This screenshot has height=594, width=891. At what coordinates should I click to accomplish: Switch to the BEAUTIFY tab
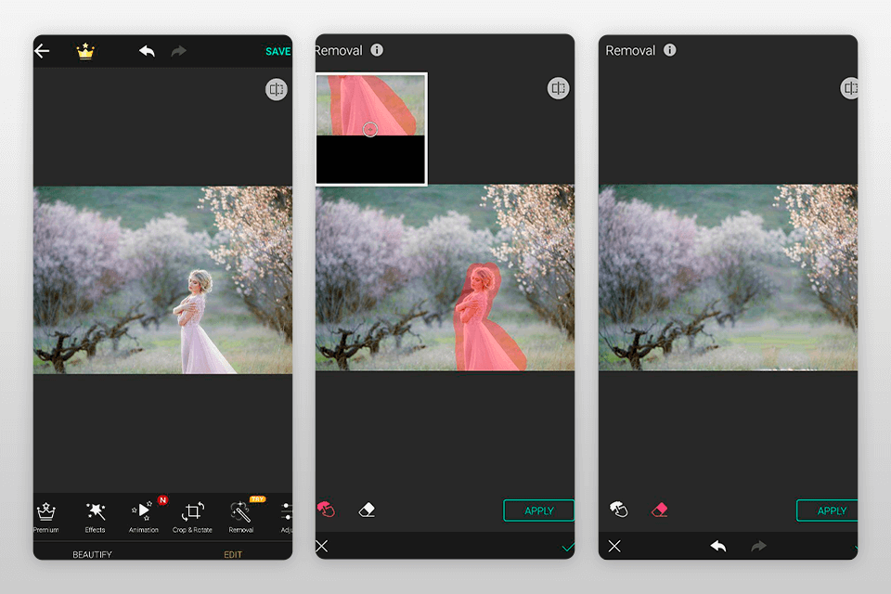[92, 554]
